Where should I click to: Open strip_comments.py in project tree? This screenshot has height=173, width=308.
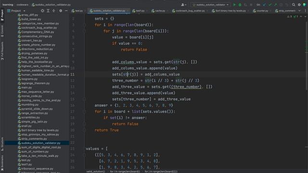click(x=34, y=139)
